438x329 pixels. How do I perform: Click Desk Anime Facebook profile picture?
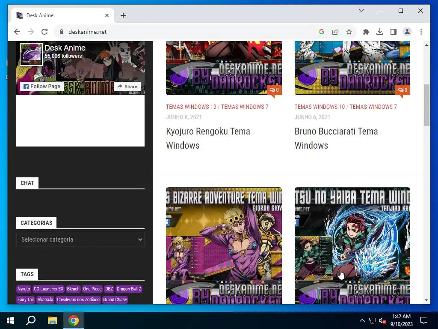pos(31,54)
